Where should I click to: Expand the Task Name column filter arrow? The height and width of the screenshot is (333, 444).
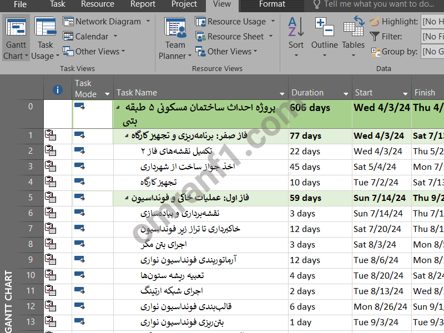282,94
